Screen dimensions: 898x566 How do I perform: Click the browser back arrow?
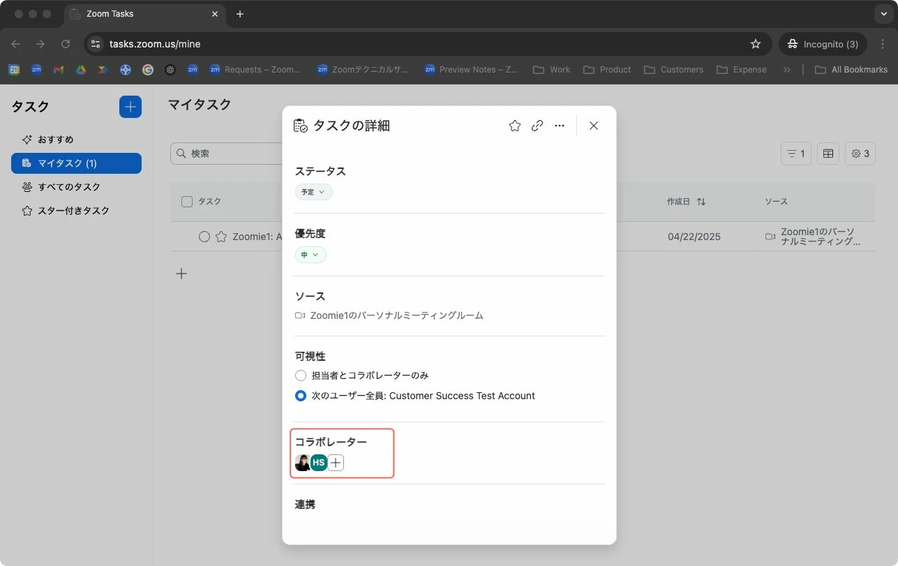(15, 44)
